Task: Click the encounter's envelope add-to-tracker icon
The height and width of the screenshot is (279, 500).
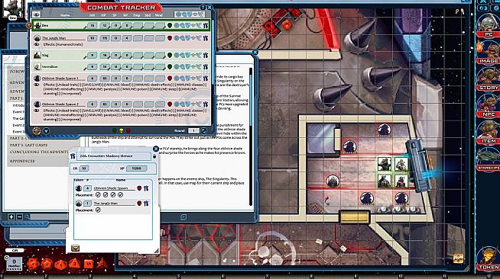Action: 75,249
